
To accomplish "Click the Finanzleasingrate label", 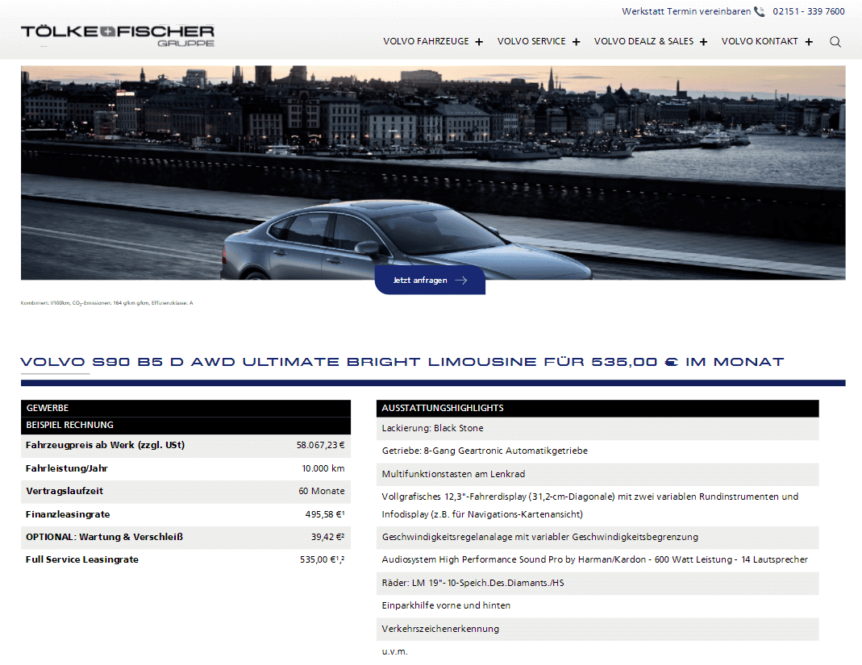I will click(x=68, y=514).
